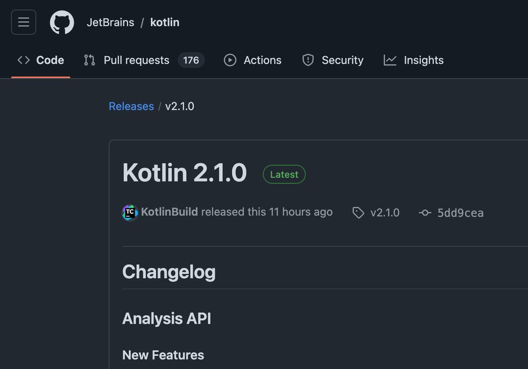Screen dimensions: 528x369
Task: Click the tag icon beside v2.1.0
Action: pos(359,213)
